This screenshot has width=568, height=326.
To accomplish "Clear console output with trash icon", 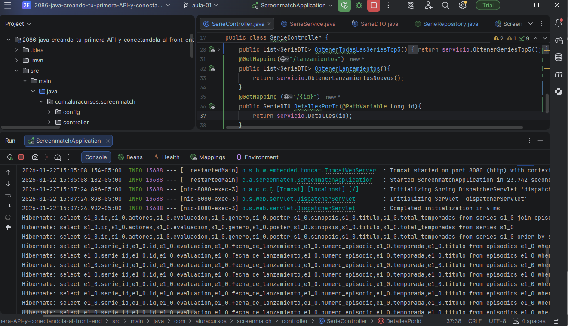I will (8, 228).
